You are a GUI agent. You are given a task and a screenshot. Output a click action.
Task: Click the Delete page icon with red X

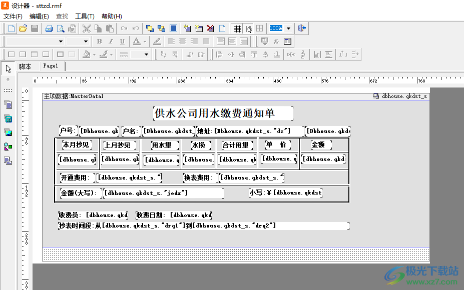click(210, 28)
